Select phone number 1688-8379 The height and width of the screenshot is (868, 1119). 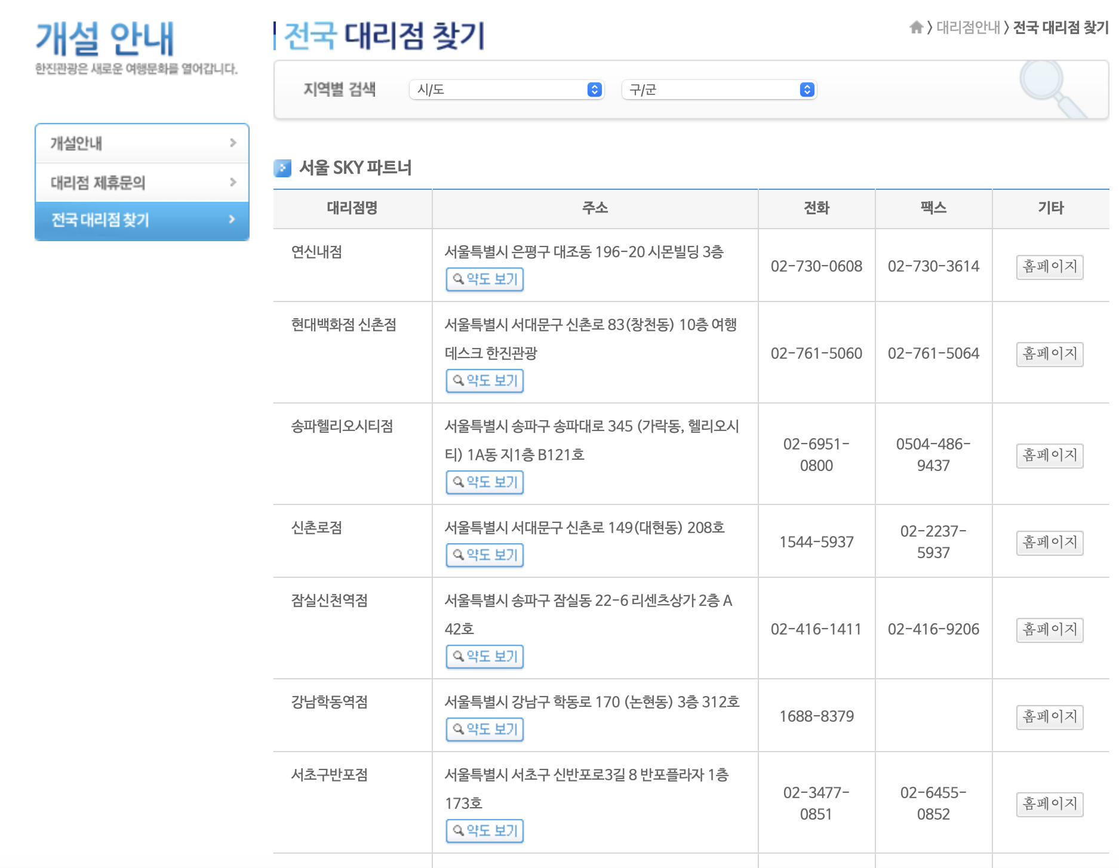click(x=816, y=716)
